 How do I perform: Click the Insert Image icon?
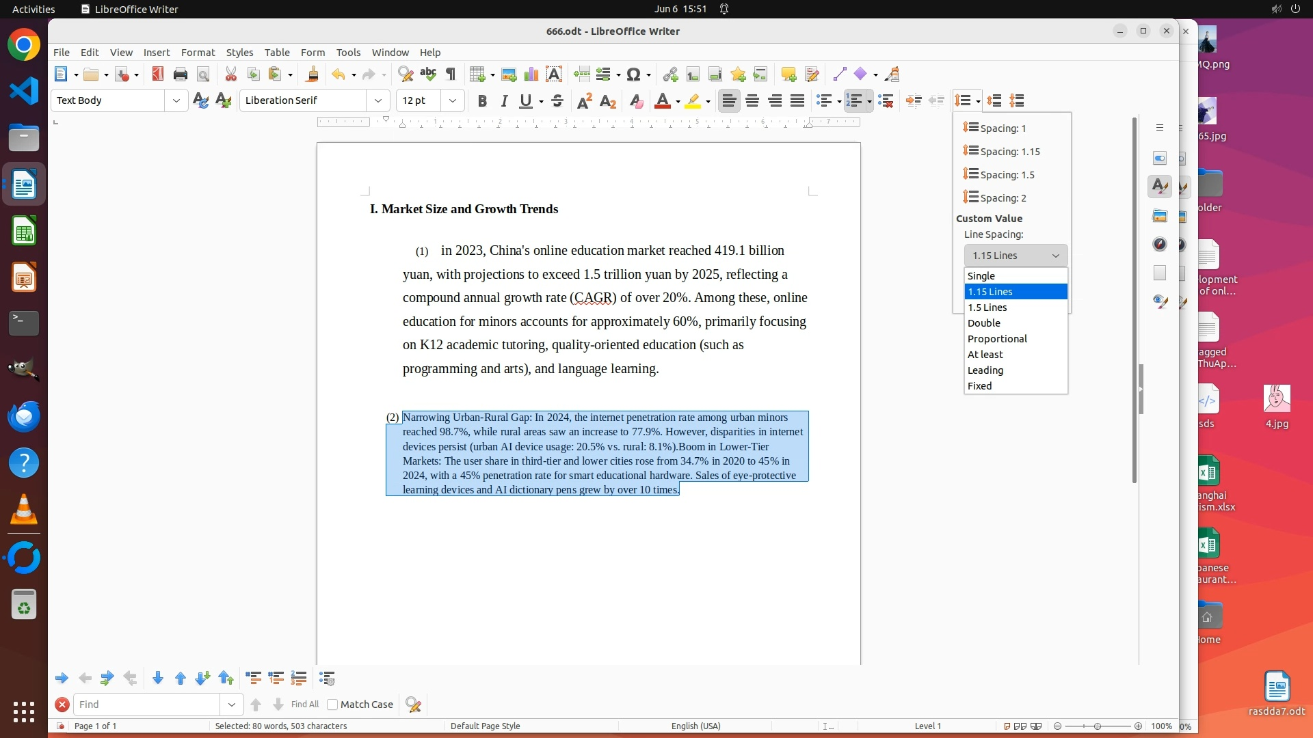click(509, 74)
